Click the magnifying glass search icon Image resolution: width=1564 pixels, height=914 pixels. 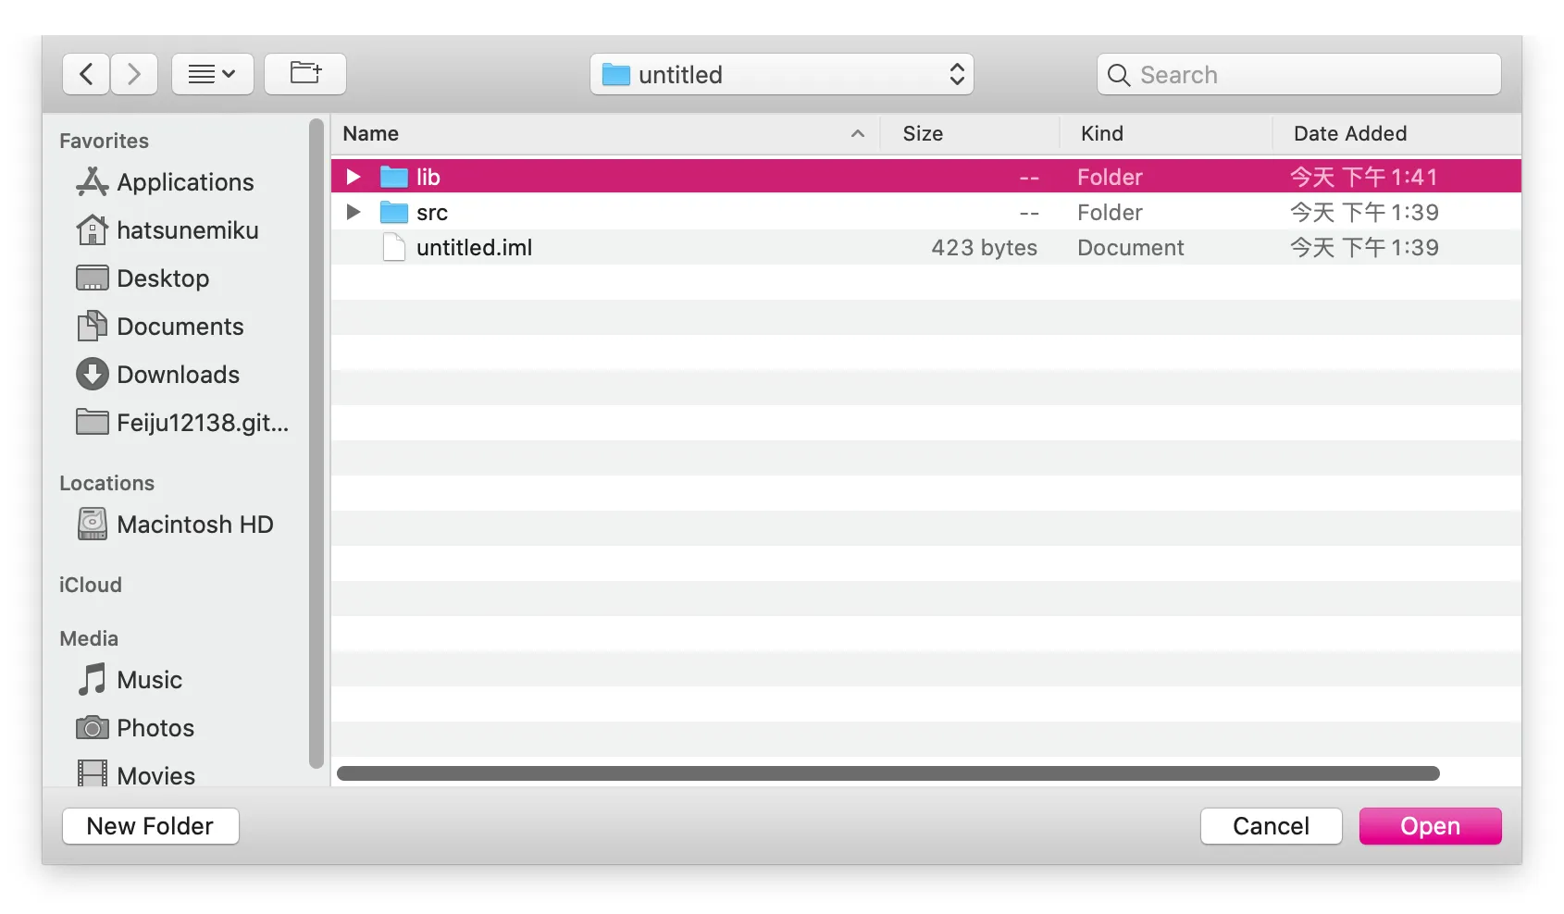1119,75
